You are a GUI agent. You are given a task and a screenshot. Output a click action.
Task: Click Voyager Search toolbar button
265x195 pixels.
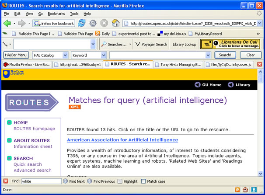click(151, 44)
